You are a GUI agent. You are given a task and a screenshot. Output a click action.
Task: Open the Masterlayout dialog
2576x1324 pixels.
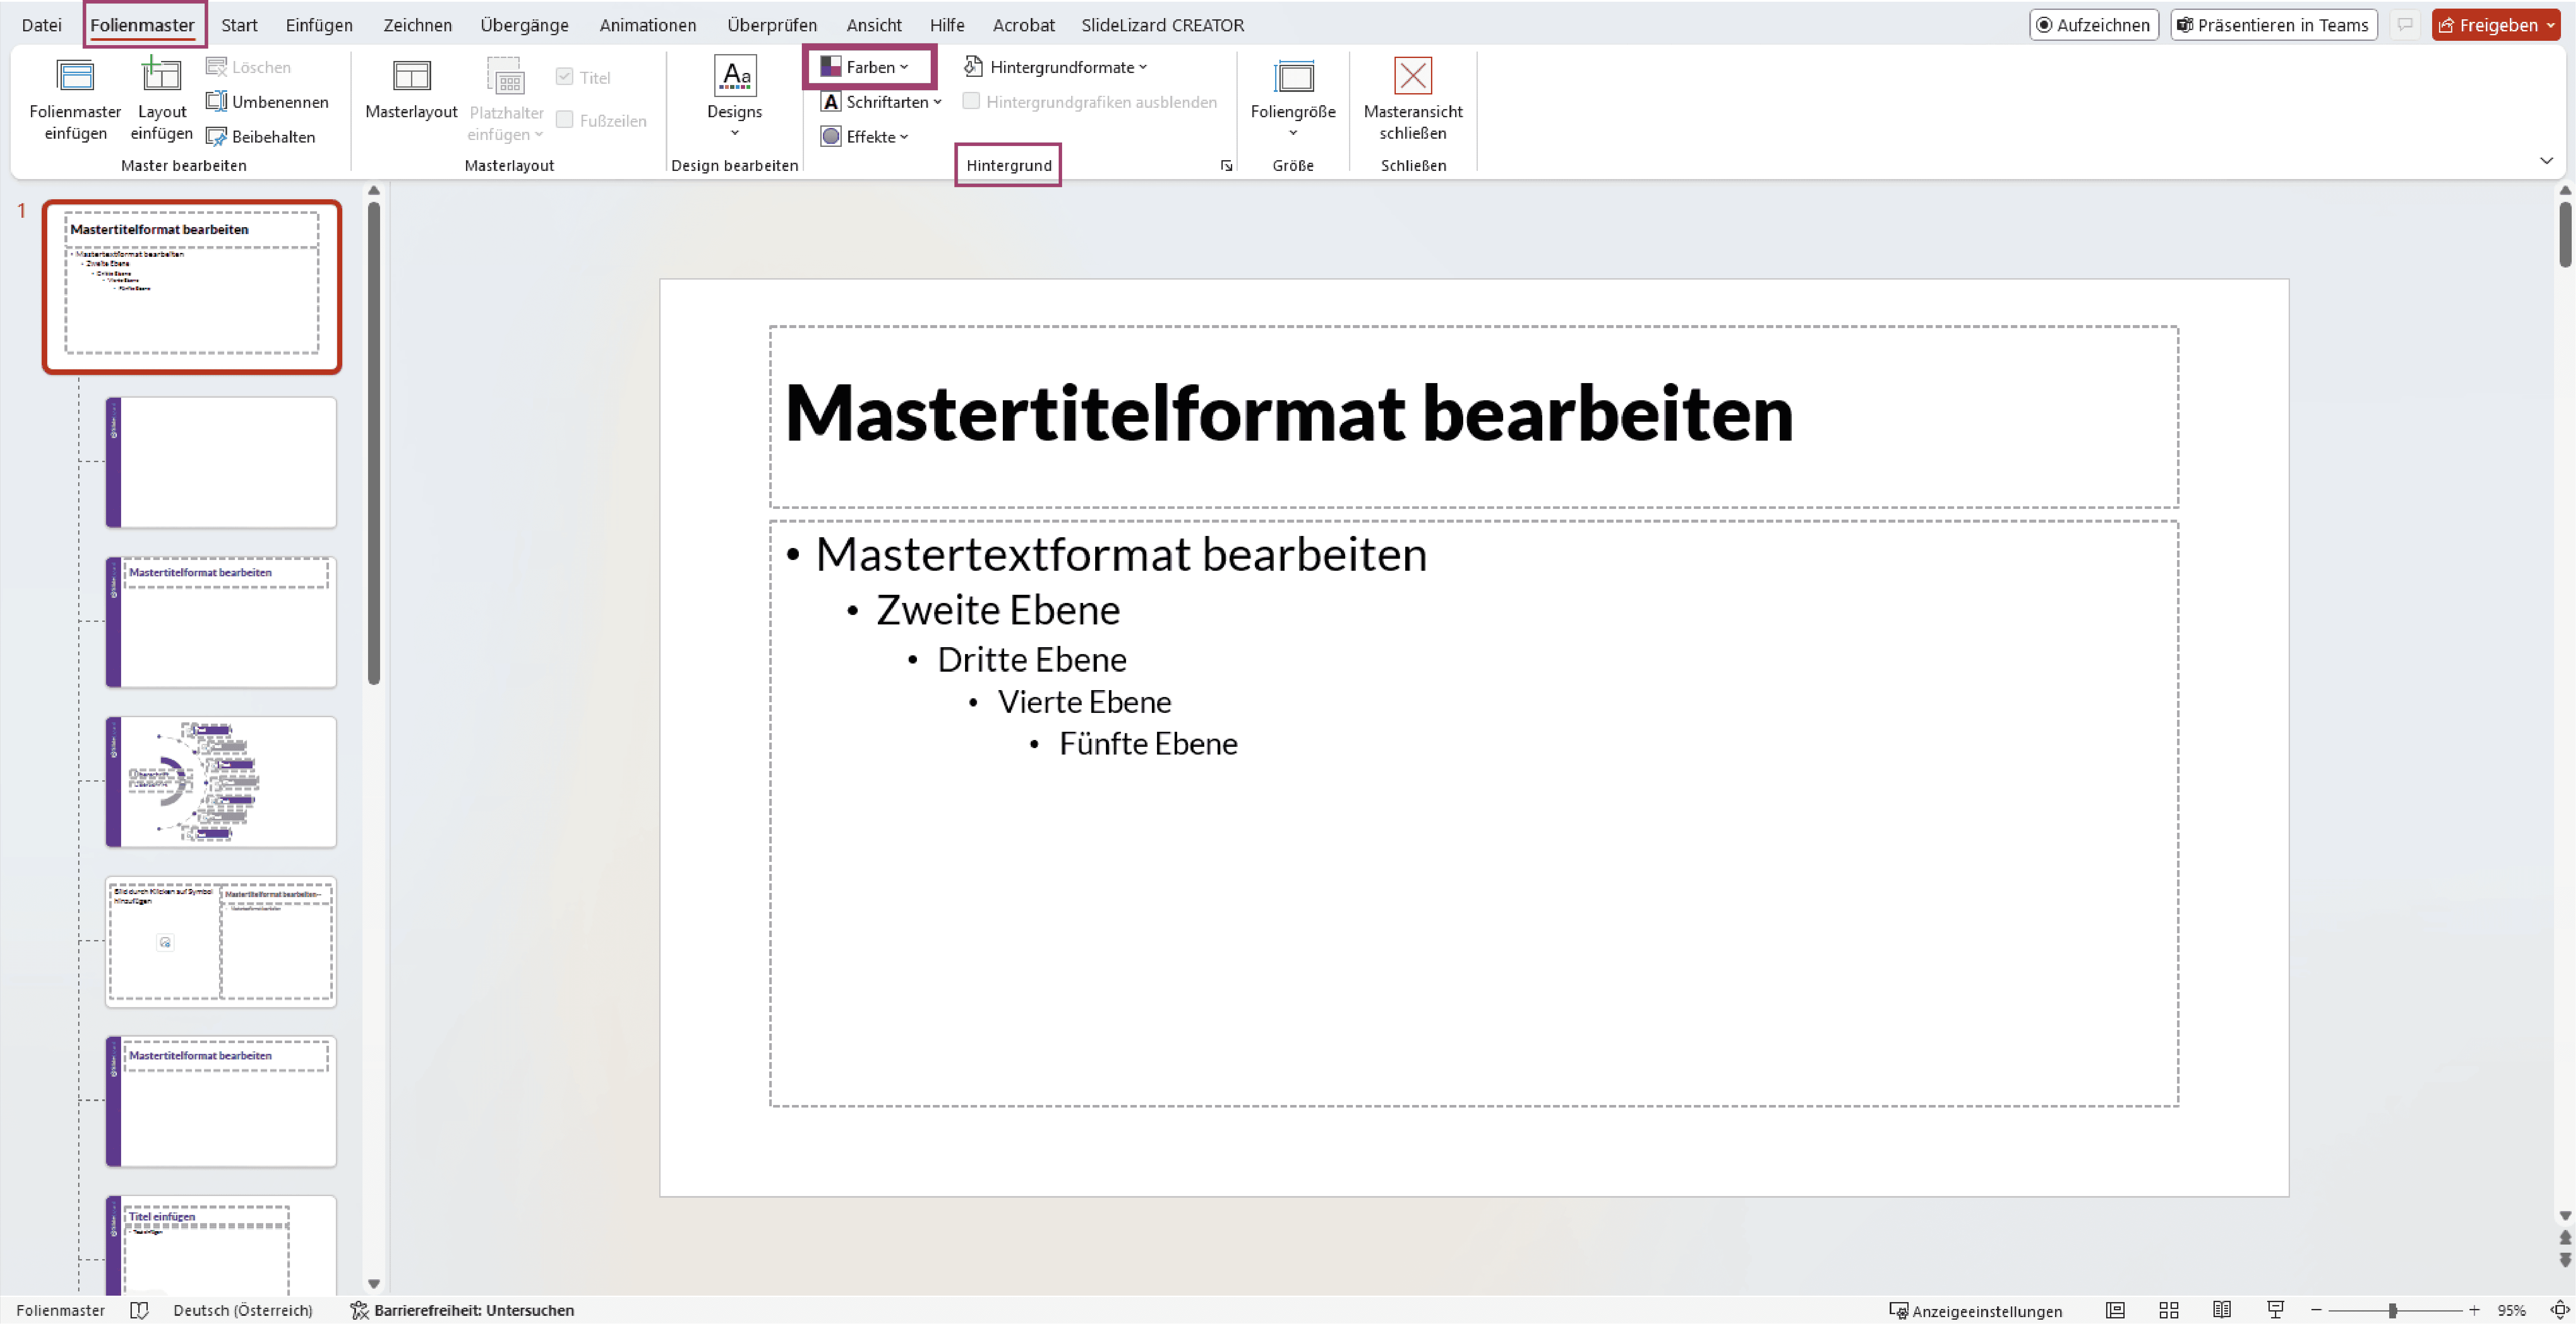click(x=411, y=90)
